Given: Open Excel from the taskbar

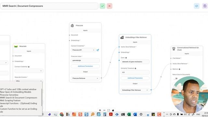Looking at the screenshot, I should click(129, 114).
